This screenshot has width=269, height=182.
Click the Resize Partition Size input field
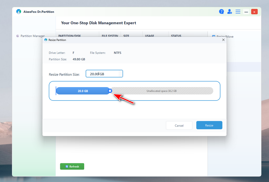(x=104, y=74)
